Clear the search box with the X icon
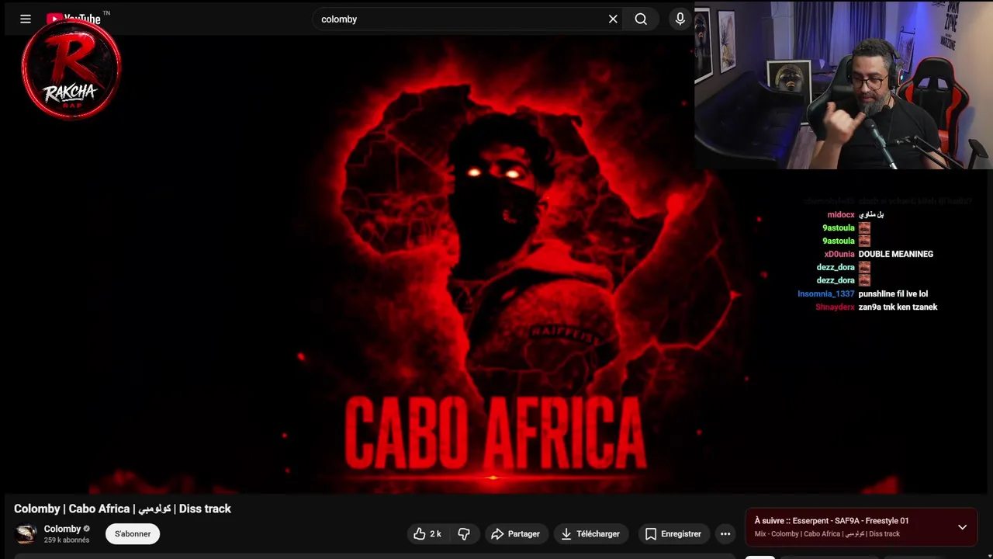 tap(613, 19)
